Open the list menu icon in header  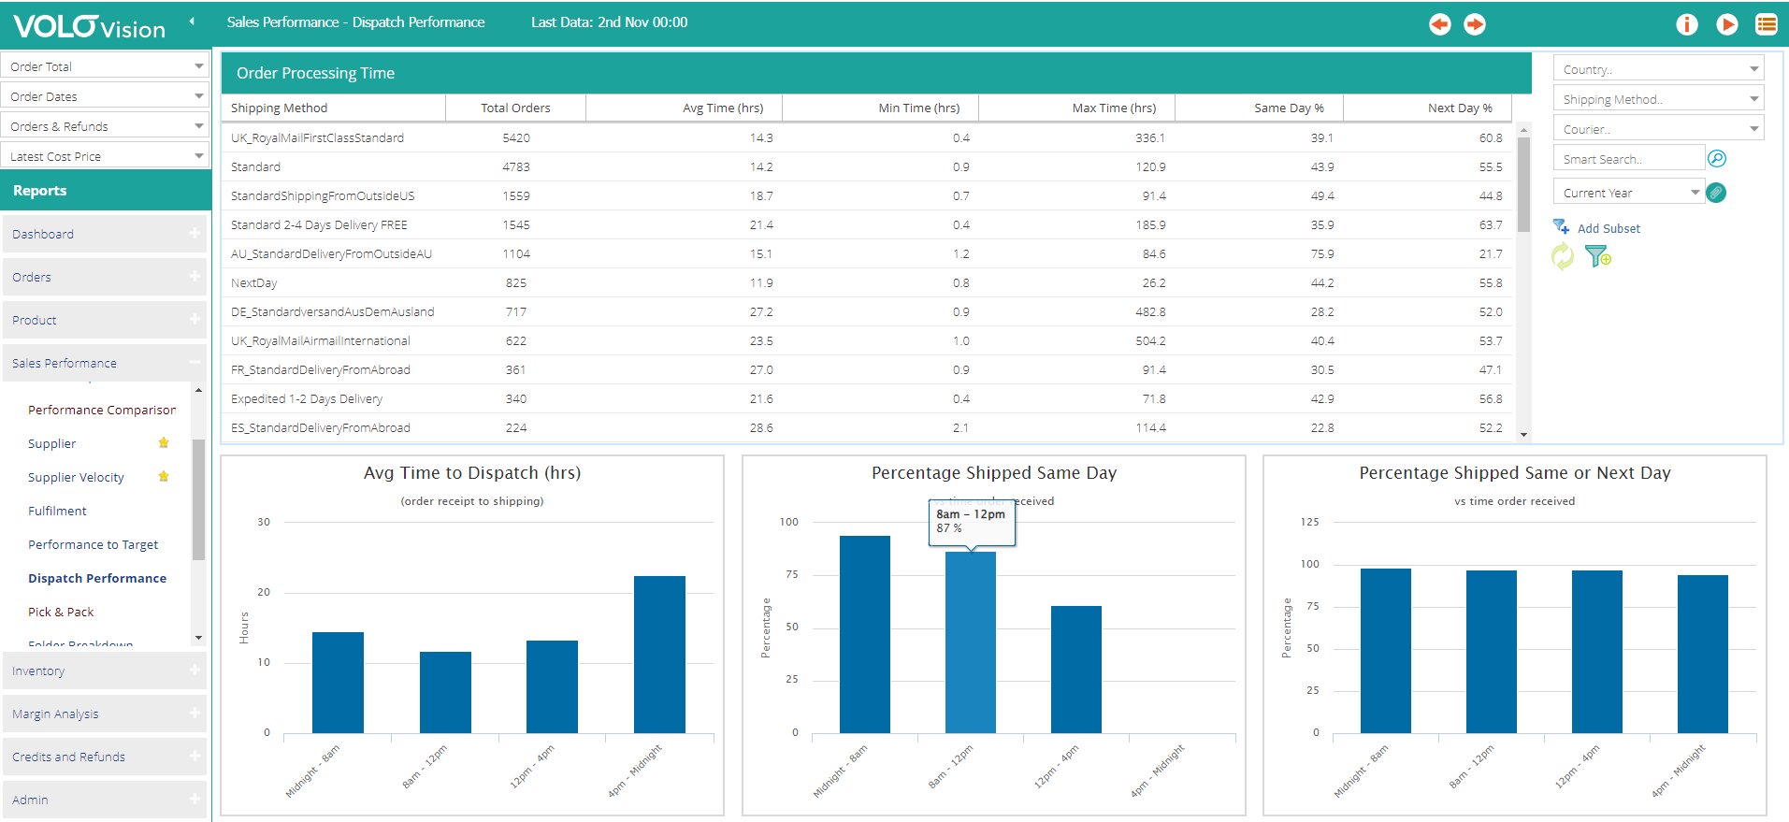[x=1766, y=24]
